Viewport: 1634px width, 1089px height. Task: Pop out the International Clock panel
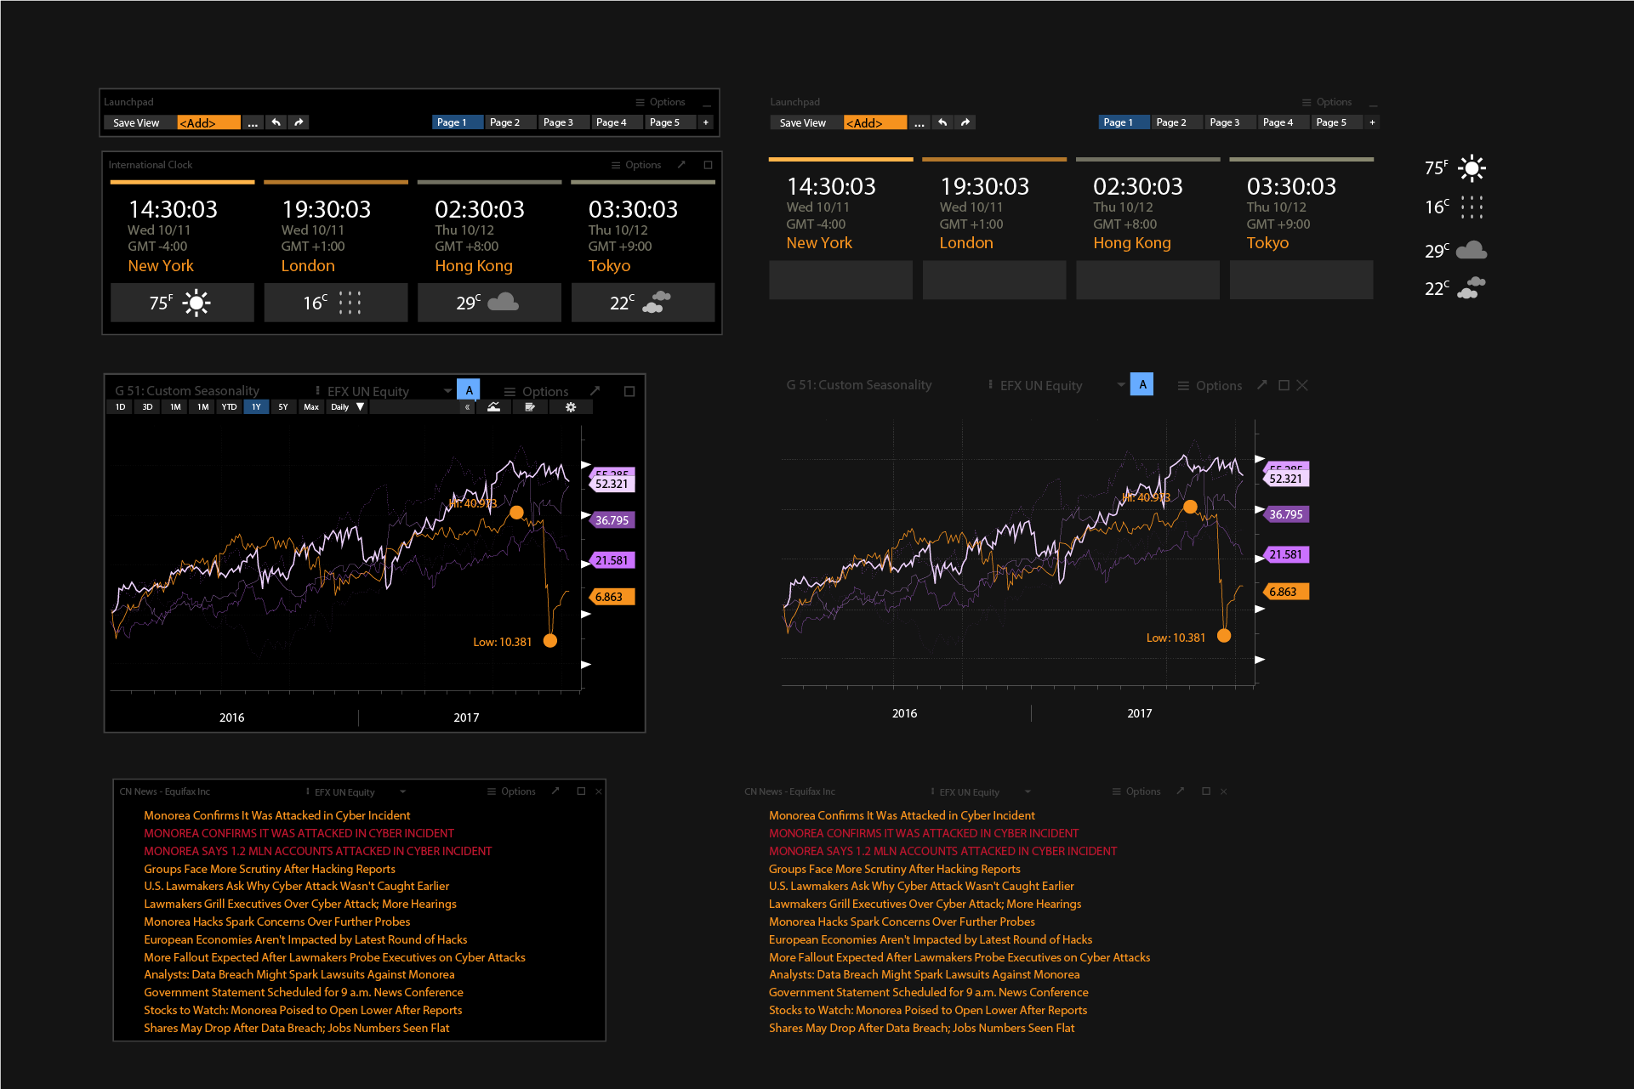pos(681,165)
